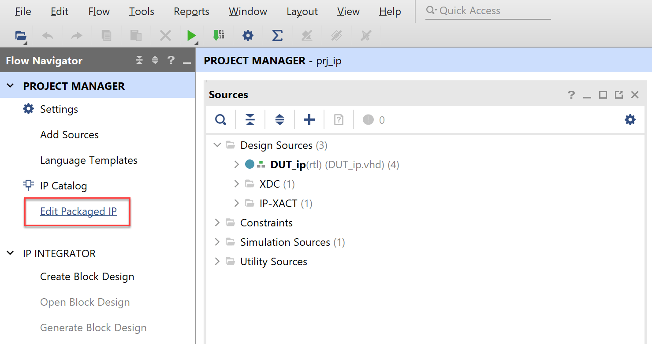Open the Reports menu
This screenshot has height=344, width=652.
click(191, 11)
